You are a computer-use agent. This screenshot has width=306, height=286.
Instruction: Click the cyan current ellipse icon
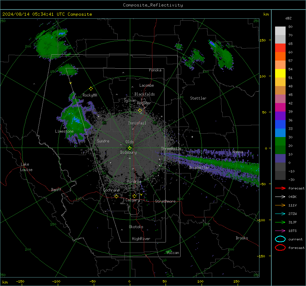tap(280, 239)
